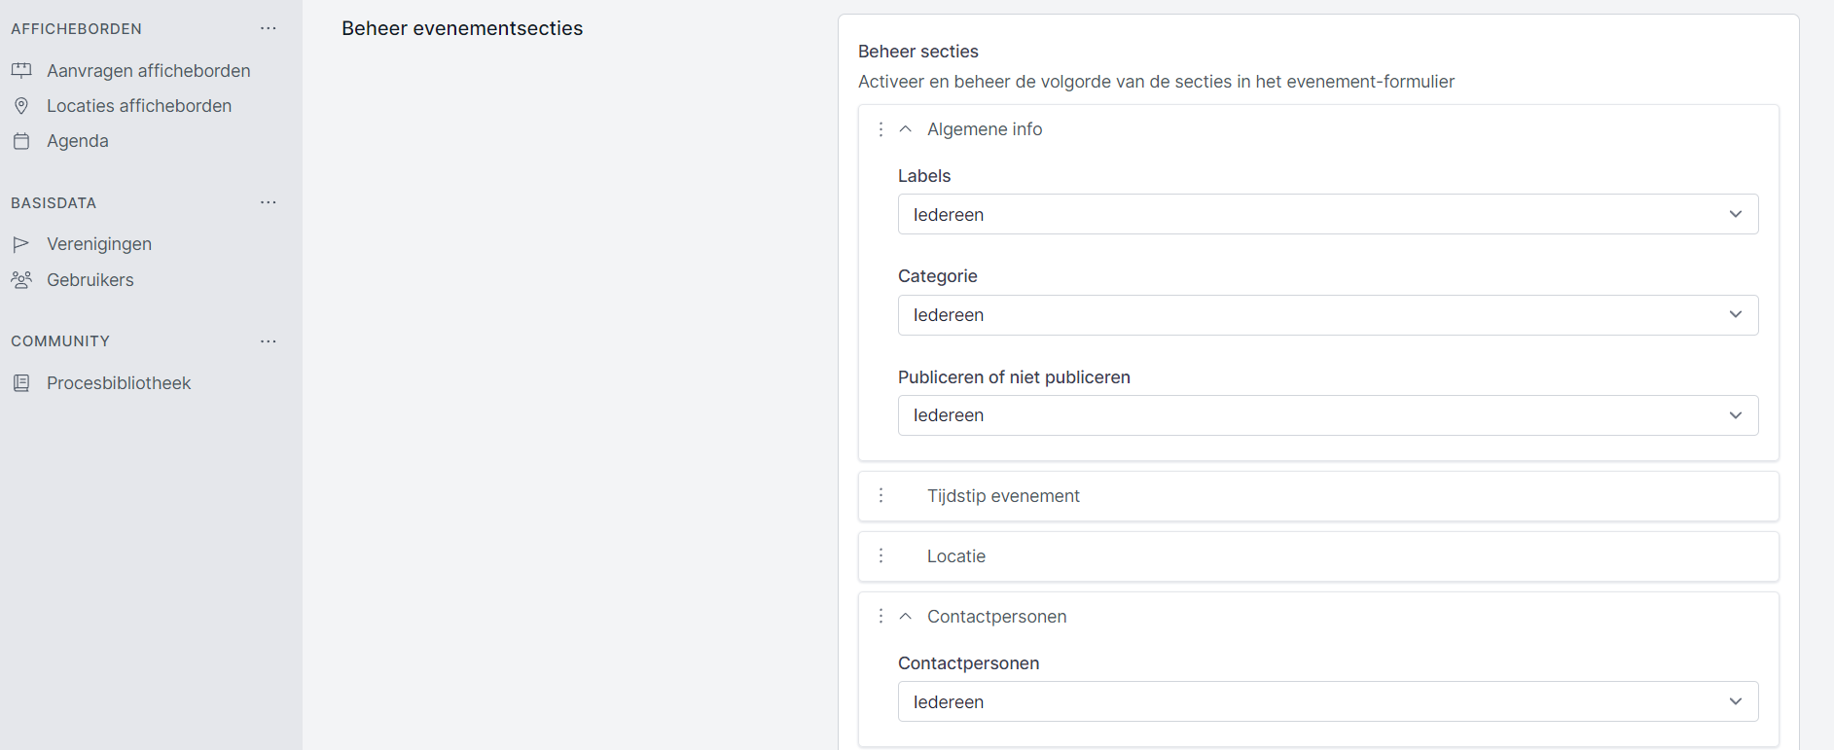Click drag handle for Tijdstip evenement section
1834x750 pixels.
(881, 496)
